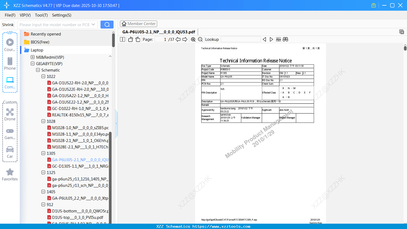Collapse tree with the up chevron
The image size is (407, 229).
tap(110, 56)
